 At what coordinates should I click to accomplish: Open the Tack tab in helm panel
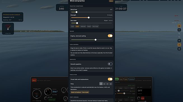point(121,79)
